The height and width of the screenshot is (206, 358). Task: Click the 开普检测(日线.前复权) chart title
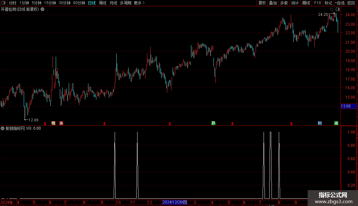point(20,10)
